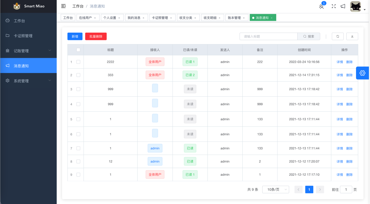Click the megaphone notification icon in header
This screenshot has height=204, width=370.
[343, 6]
